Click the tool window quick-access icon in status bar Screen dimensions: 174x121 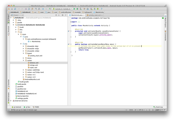[9, 110]
